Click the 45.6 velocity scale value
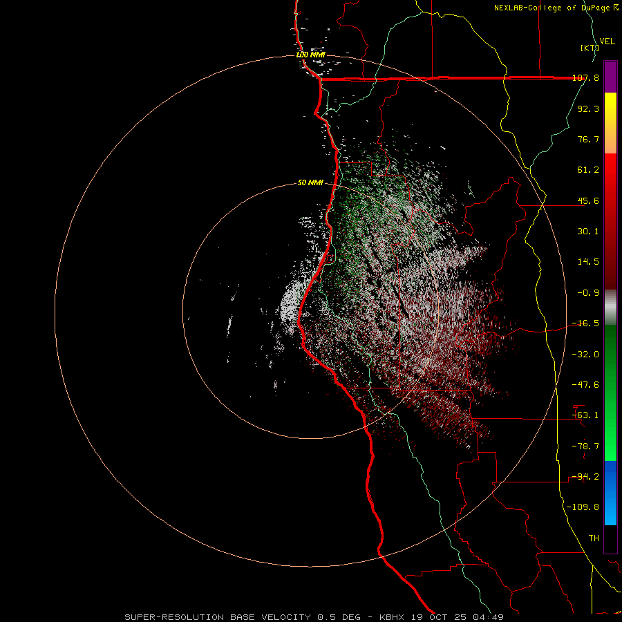The height and width of the screenshot is (622, 622). point(588,200)
